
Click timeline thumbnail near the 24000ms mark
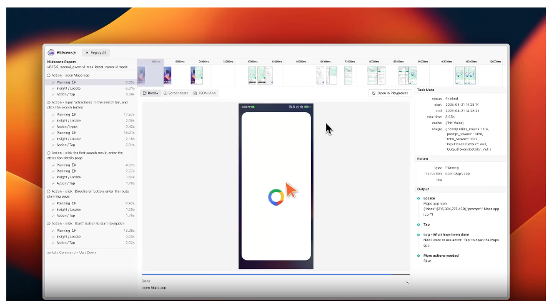click(197, 75)
